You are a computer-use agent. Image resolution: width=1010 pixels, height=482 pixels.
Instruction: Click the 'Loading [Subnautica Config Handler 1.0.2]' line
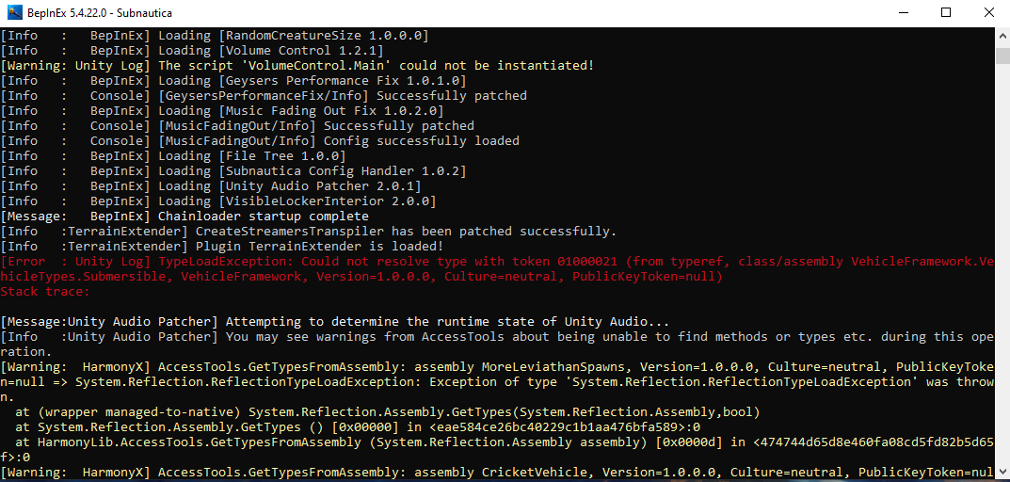[233, 170]
